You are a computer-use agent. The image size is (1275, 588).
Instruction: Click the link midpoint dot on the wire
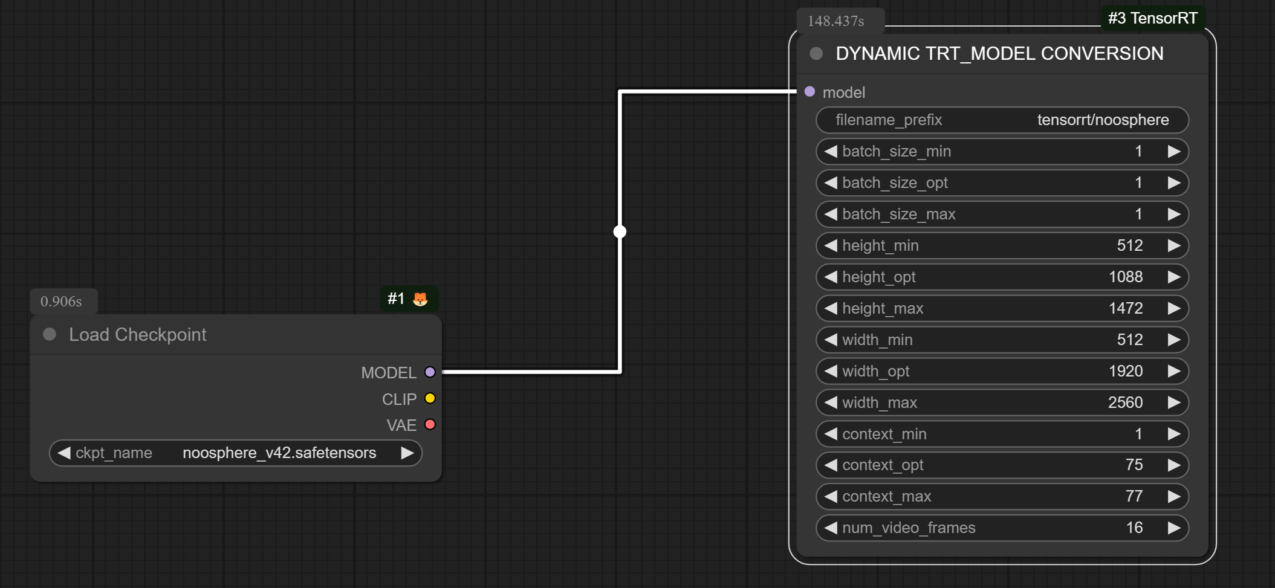[620, 231]
